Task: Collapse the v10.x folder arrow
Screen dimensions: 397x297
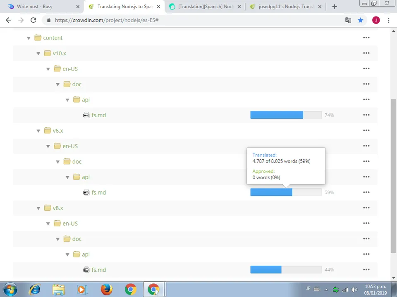Action: pyautogui.click(x=38, y=54)
